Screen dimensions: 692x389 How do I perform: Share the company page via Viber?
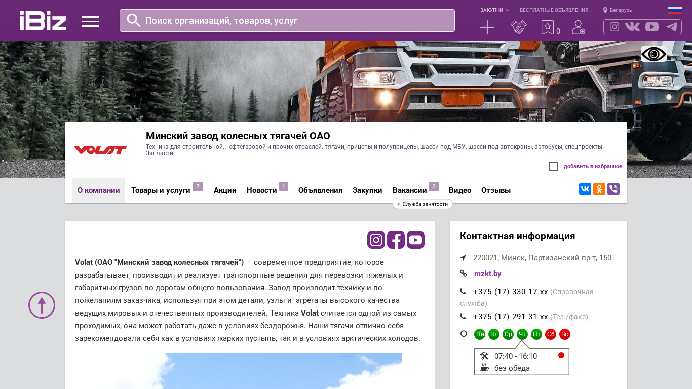tap(613, 189)
